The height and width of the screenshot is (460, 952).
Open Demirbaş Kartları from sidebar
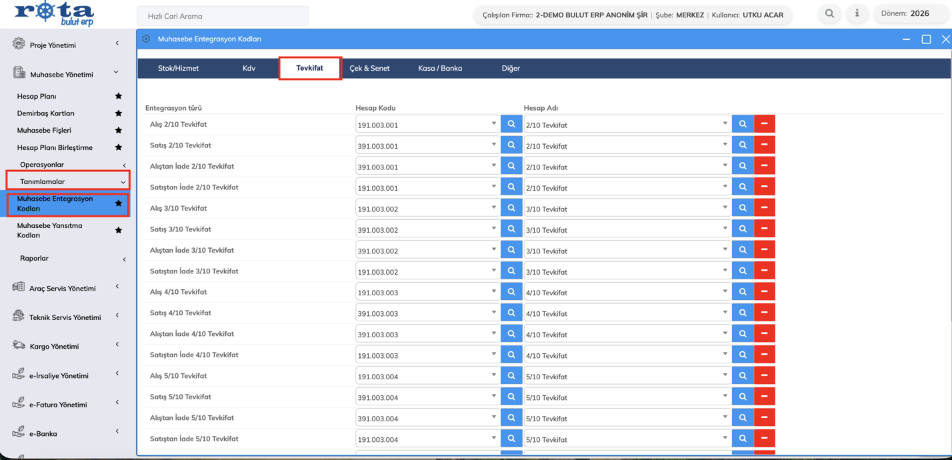(45, 113)
